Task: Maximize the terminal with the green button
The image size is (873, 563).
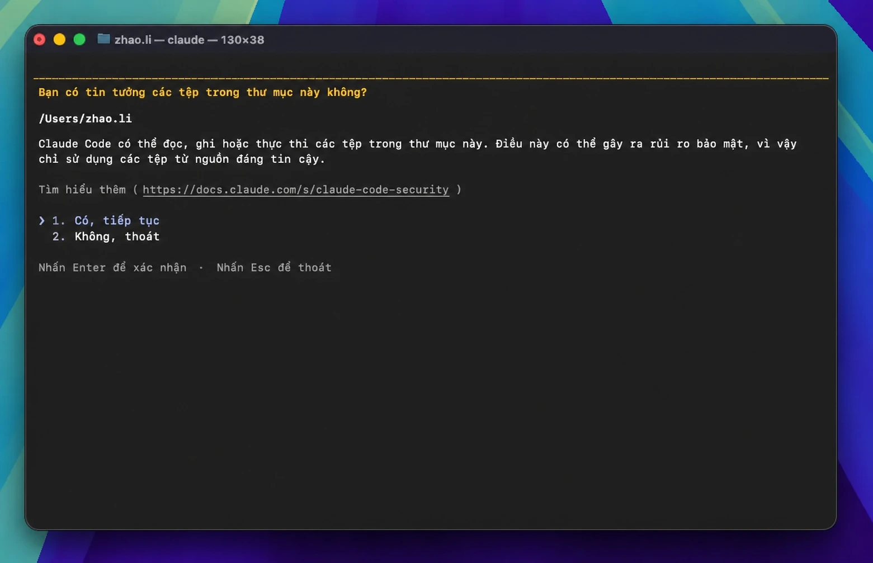Action: pos(79,39)
